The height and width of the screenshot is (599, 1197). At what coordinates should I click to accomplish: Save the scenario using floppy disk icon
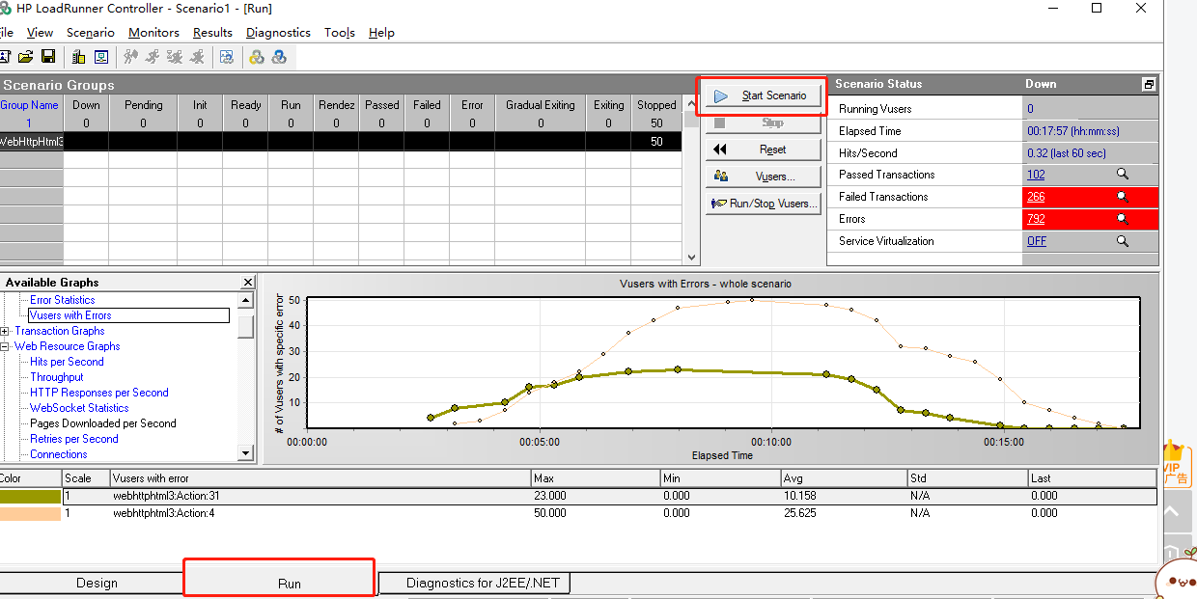click(47, 57)
